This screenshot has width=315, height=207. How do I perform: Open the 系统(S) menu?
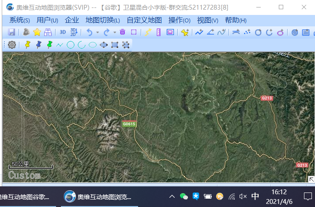pos(19,20)
